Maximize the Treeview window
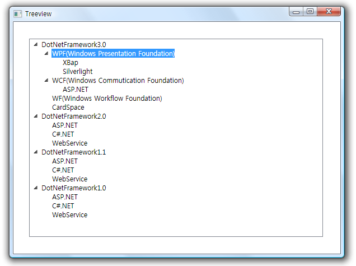Image resolution: width=356 pixels, height=266 pixels. 310,11
